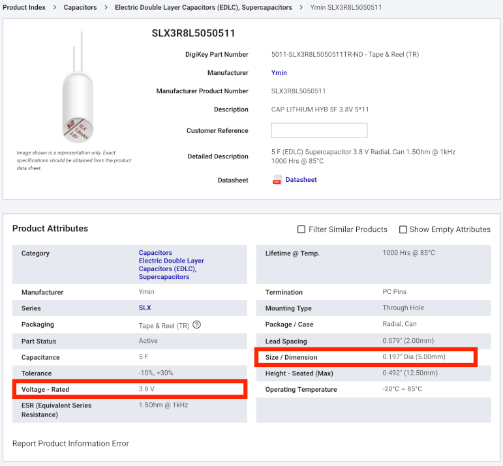
Task: Click the lead spacing value 0.079" (2.00mm)
Action: click(x=408, y=341)
